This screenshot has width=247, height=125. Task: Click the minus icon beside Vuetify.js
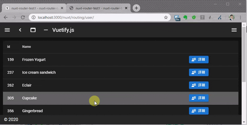[46, 30]
